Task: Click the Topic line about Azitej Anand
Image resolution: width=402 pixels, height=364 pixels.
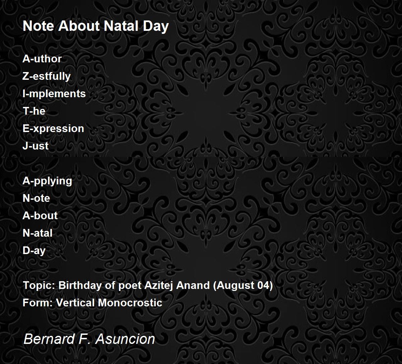Action: [148, 286]
